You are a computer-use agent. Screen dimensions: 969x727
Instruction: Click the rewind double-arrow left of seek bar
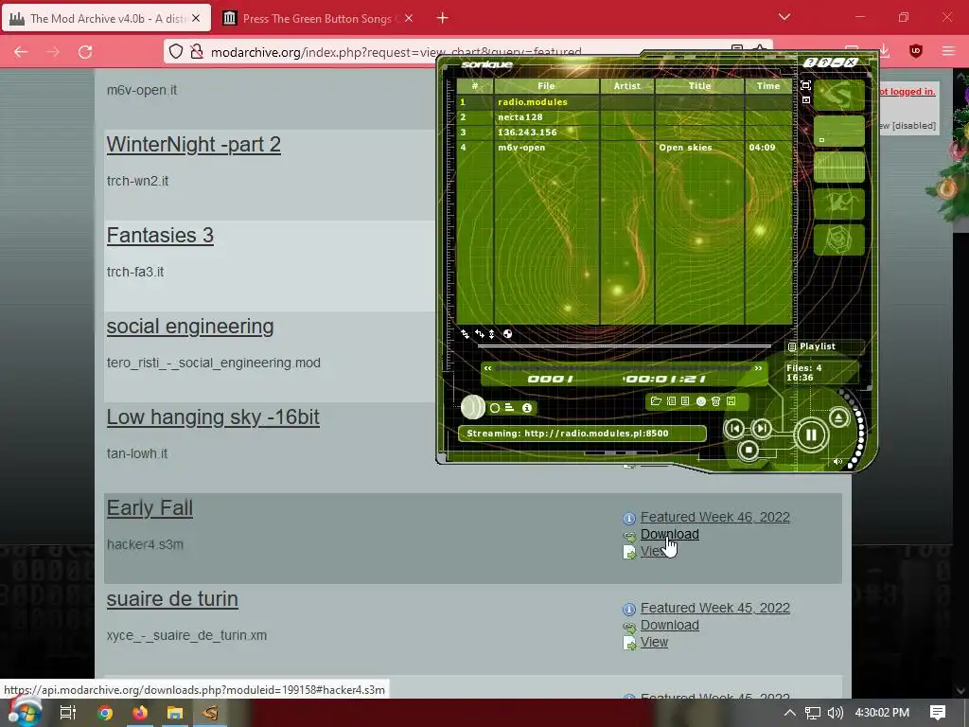[x=487, y=368]
